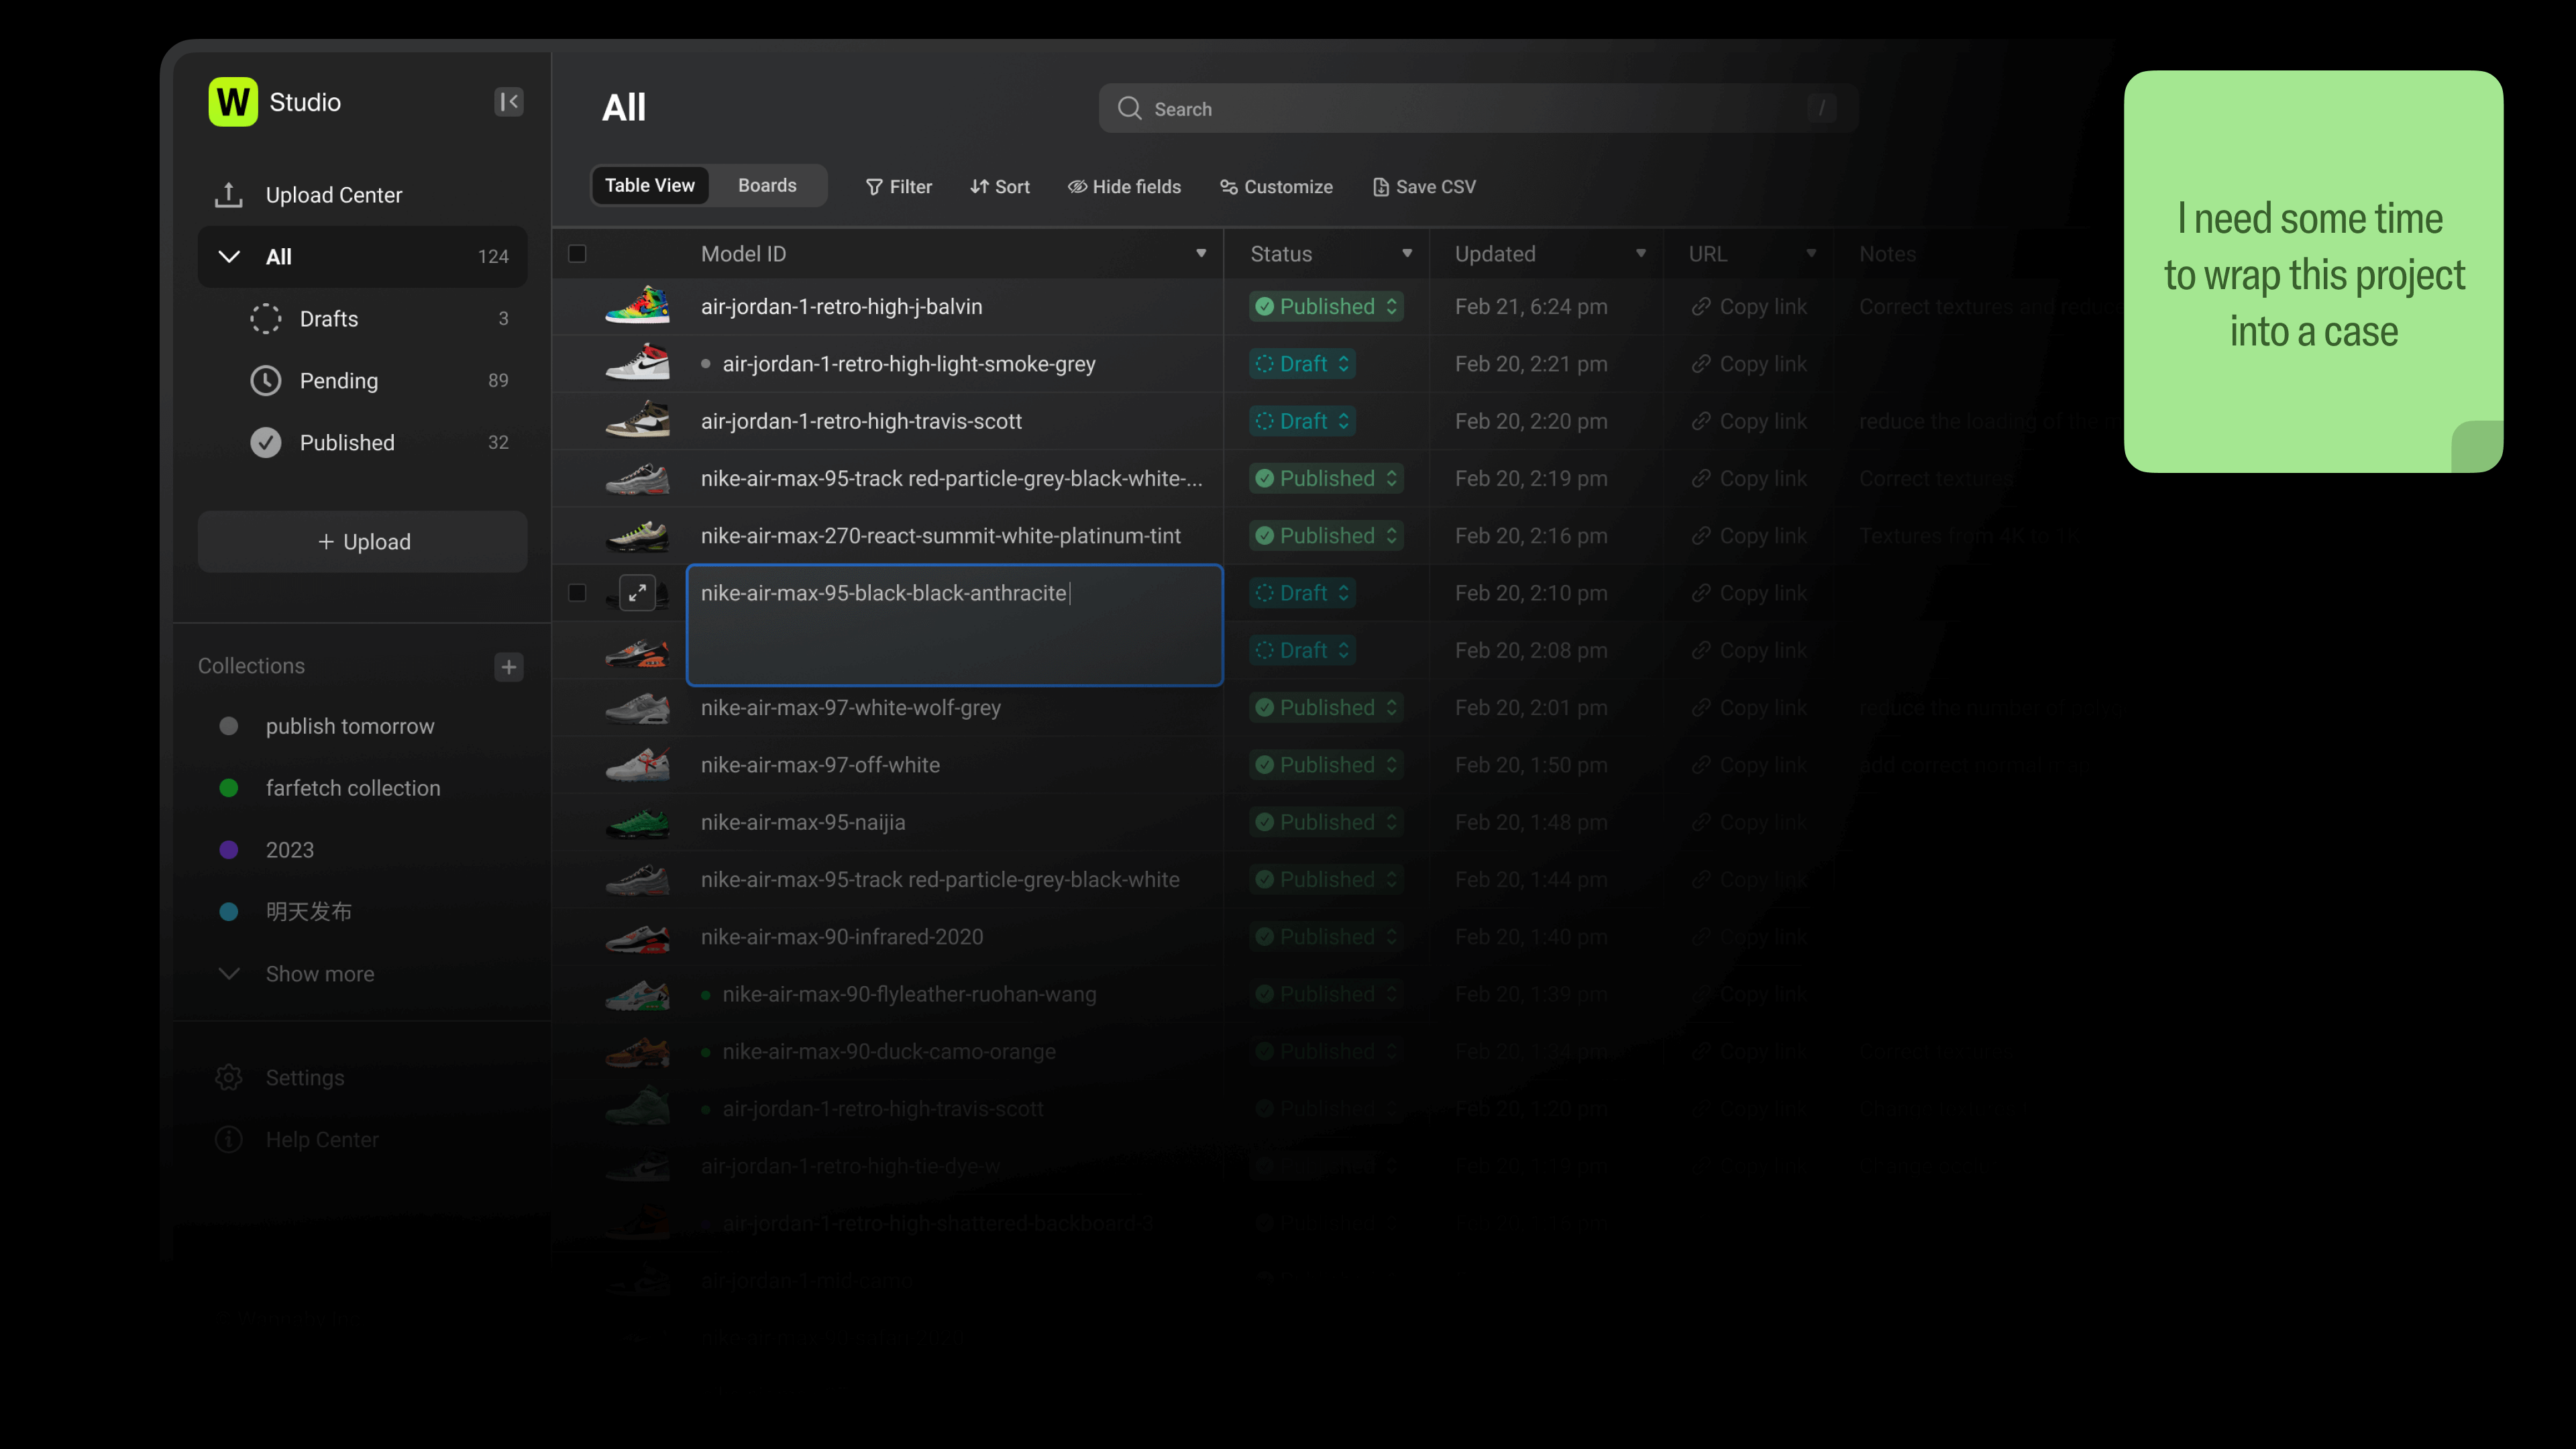The image size is (2576, 1449).
Task: Click the Feb 21, 6:24 pm updated cell
Action: (1531, 307)
